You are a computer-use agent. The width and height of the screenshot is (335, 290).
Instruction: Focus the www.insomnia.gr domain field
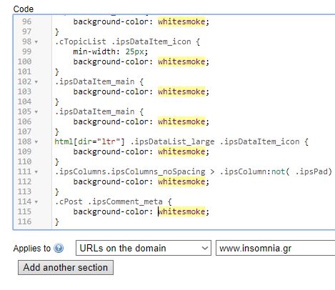click(x=275, y=248)
